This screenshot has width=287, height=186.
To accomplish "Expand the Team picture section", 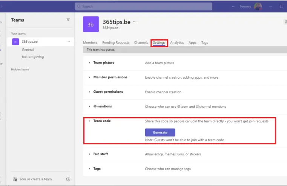I will coord(89,63).
